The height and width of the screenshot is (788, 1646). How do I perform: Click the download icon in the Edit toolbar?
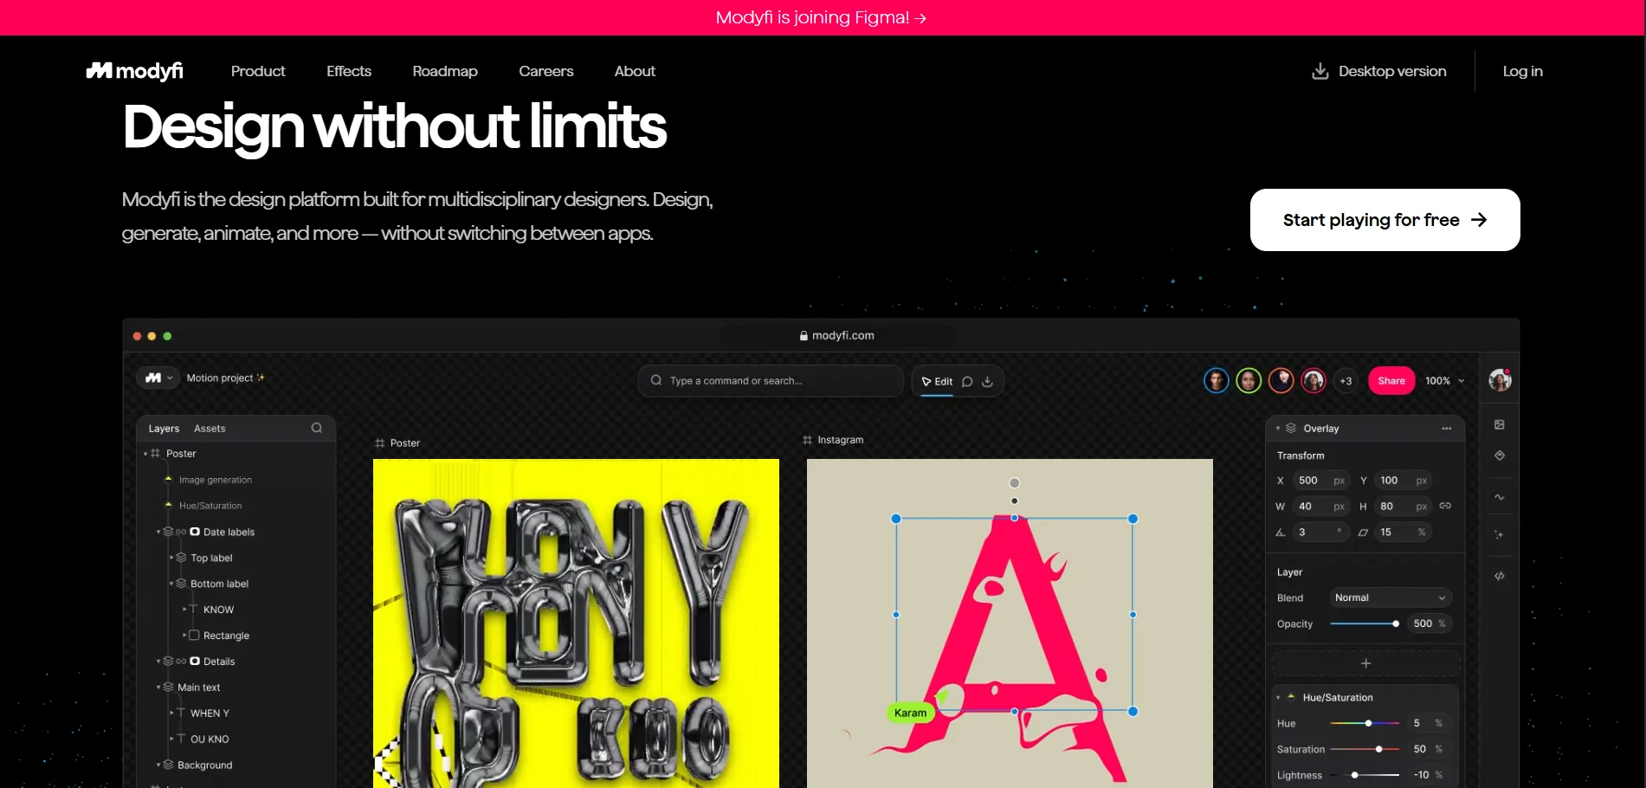(987, 382)
